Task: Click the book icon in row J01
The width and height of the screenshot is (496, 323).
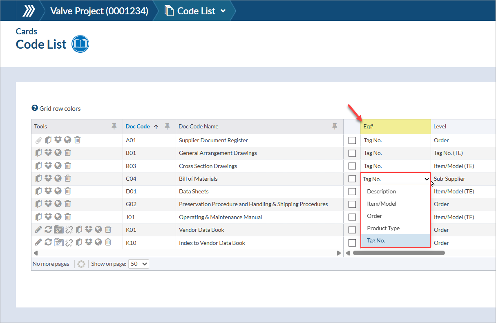Action: [x=39, y=217]
